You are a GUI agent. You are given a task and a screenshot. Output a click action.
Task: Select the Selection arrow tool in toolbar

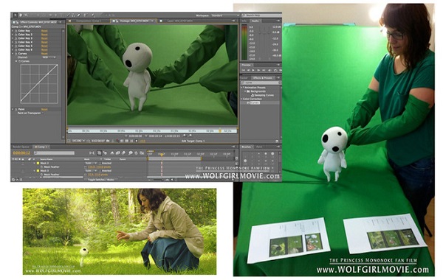(16, 15)
